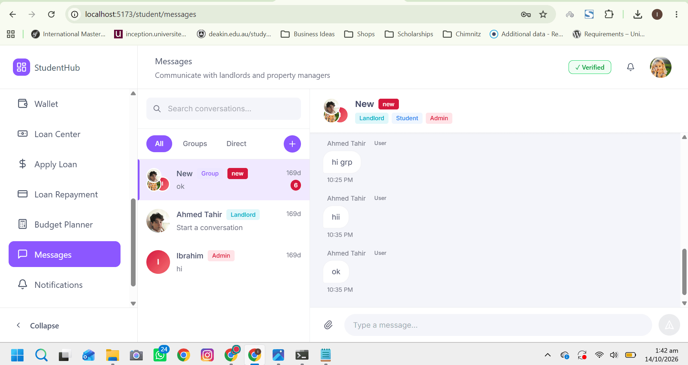The width and height of the screenshot is (688, 365).
Task: Go back in browser
Action: pyautogui.click(x=13, y=14)
